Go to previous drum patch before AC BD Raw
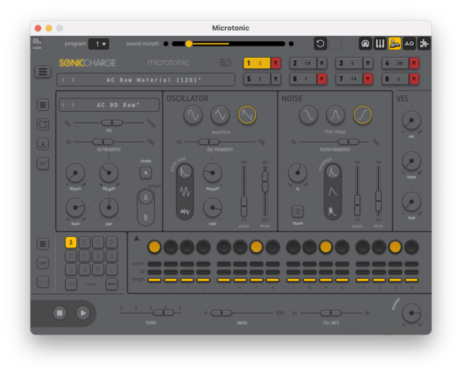 pos(64,105)
